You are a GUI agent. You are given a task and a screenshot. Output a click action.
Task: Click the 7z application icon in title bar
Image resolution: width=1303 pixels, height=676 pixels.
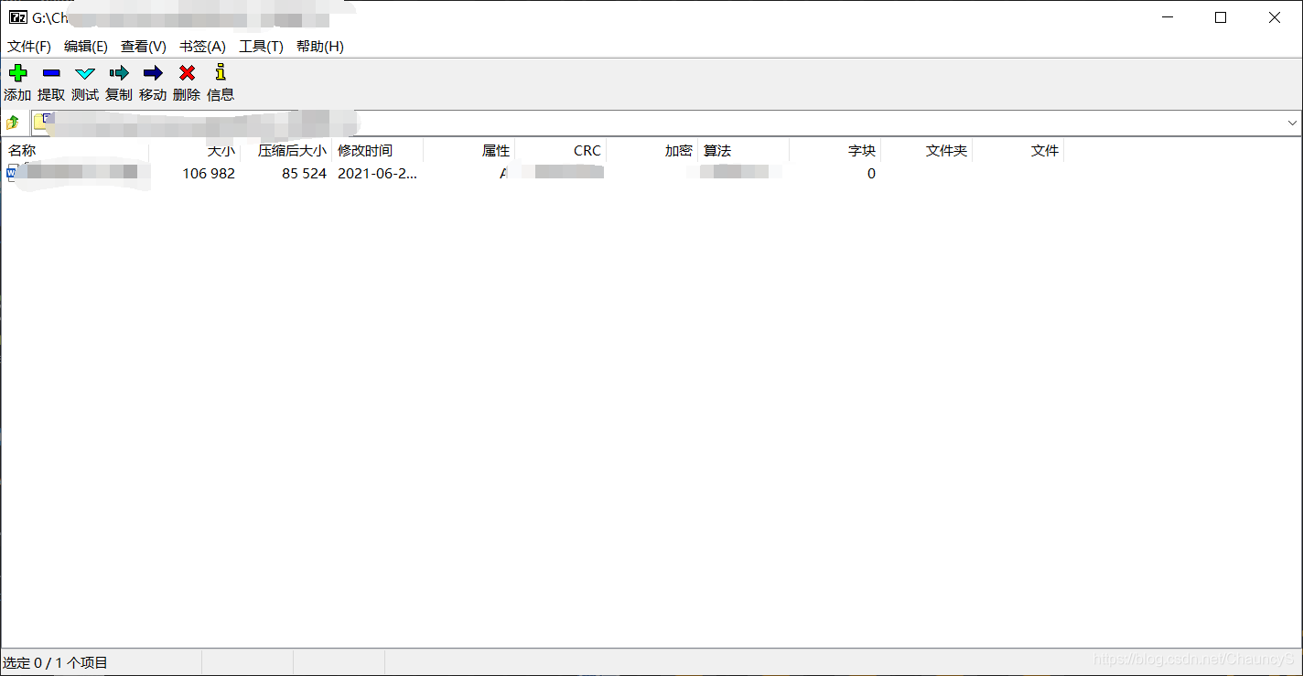point(17,17)
